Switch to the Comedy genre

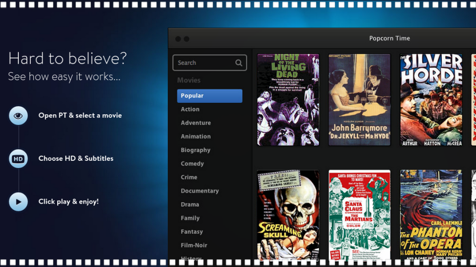point(192,164)
